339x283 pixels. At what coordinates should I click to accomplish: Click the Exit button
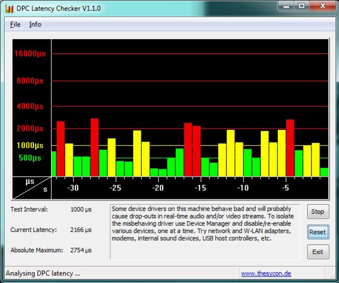click(x=318, y=252)
